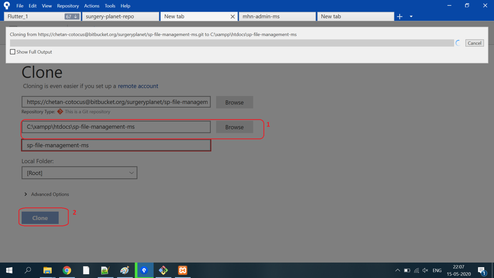Open the File menu
Viewport: 494px width, 278px height.
(x=20, y=6)
